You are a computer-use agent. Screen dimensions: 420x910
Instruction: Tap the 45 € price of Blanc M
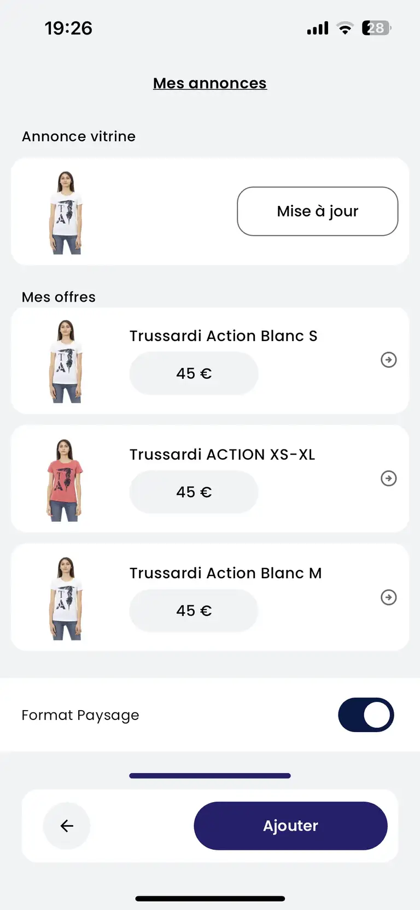(194, 610)
